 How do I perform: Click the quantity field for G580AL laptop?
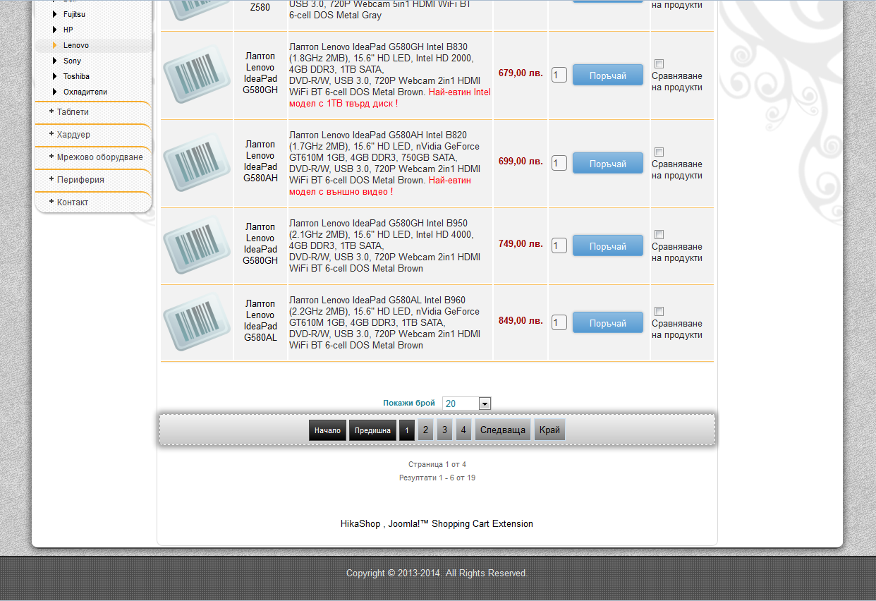[559, 322]
